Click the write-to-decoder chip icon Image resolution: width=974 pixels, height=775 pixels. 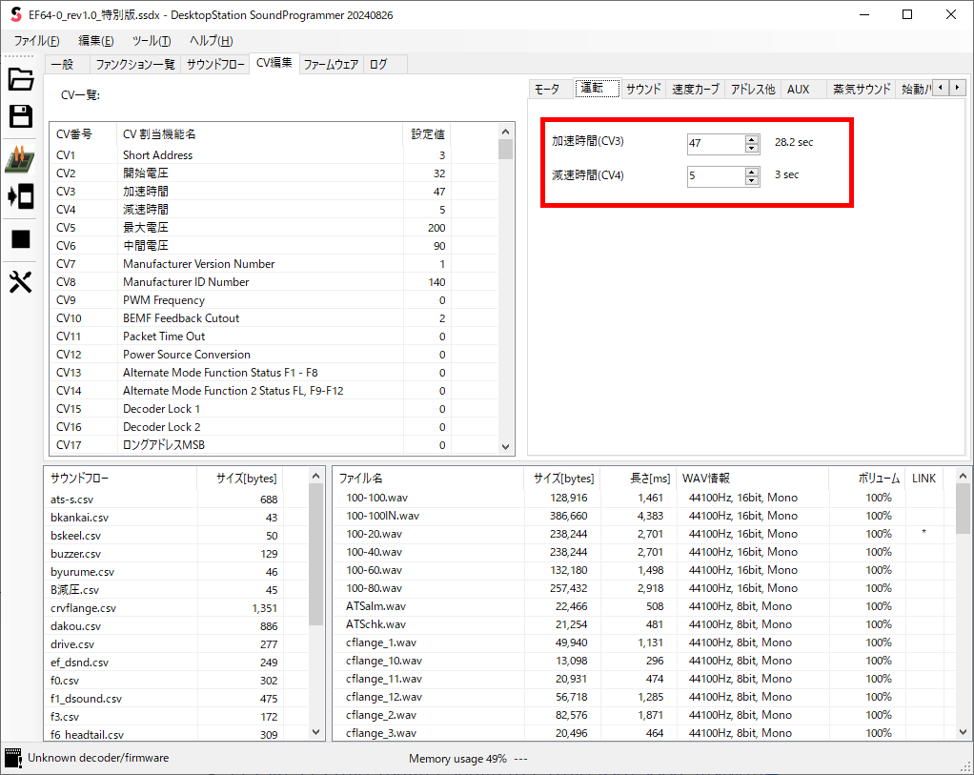tap(21, 159)
